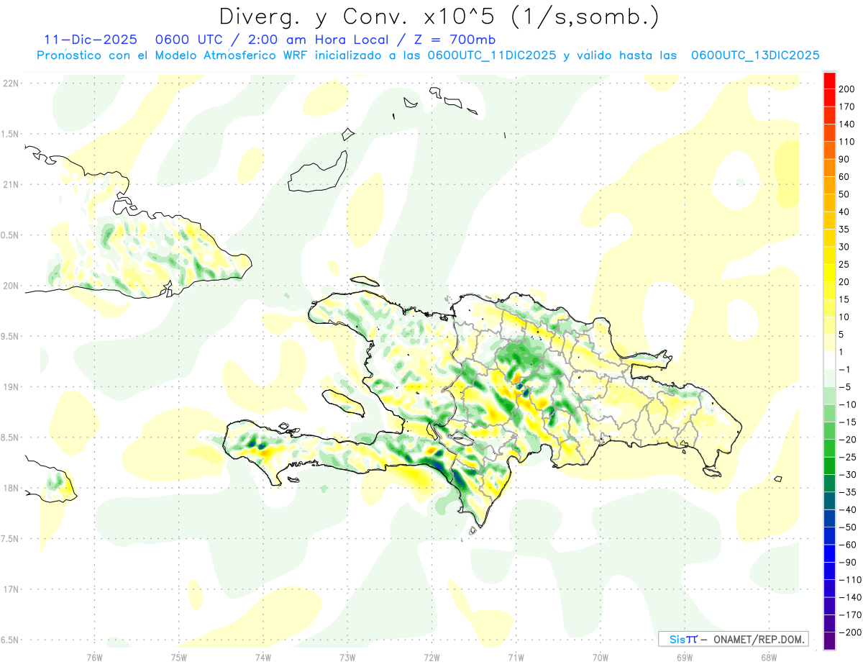Screen dimensions: 863x667
Task: Click the positive '35' scale value
Action: pyautogui.click(x=844, y=230)
